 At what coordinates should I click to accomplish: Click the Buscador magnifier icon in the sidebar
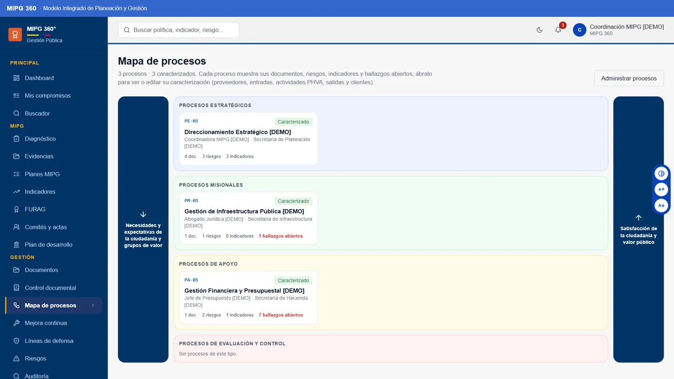coord(16,113)
